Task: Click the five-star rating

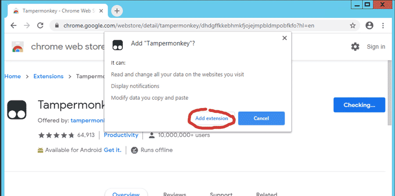Action: point(56,135)
